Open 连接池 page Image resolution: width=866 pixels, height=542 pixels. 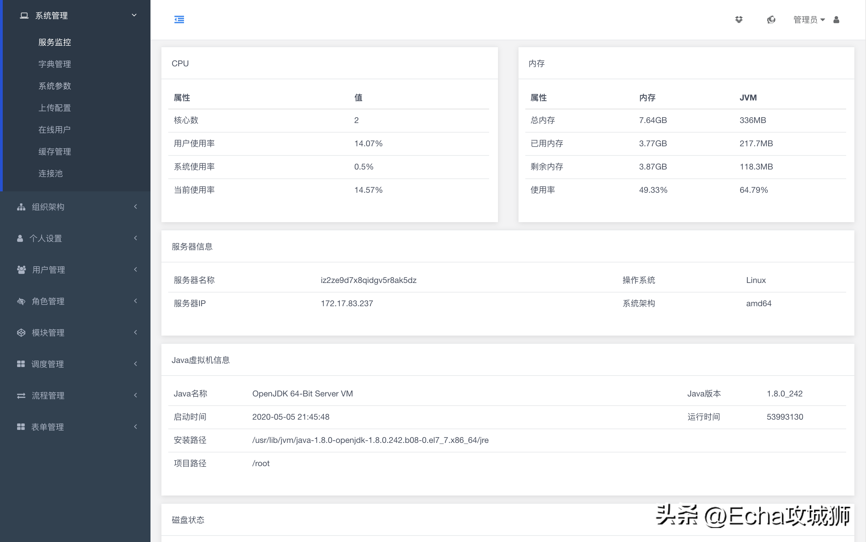tap(51, 173)
